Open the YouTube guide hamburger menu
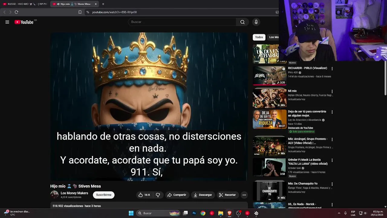 (7, 22)
